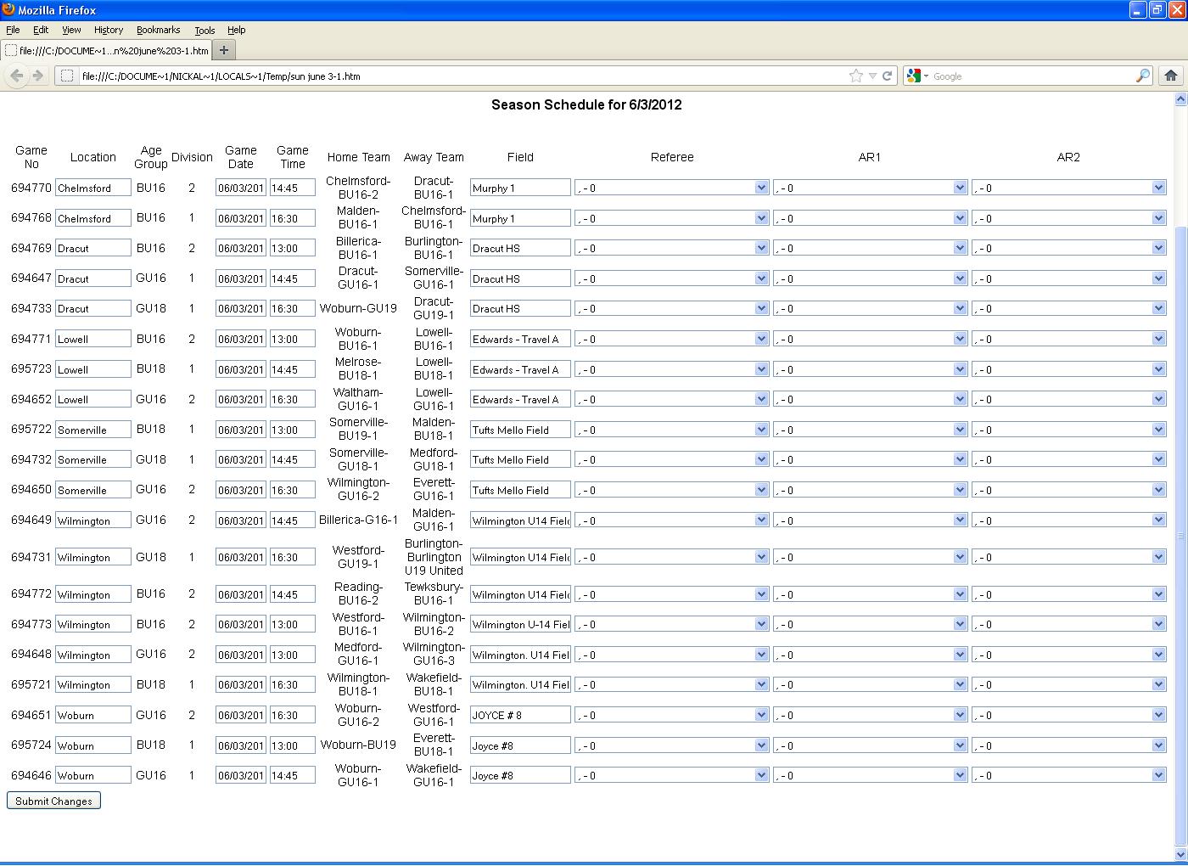Click home team Woburn-GU19
The image size is (1188, 866).
tap(358, 308)
